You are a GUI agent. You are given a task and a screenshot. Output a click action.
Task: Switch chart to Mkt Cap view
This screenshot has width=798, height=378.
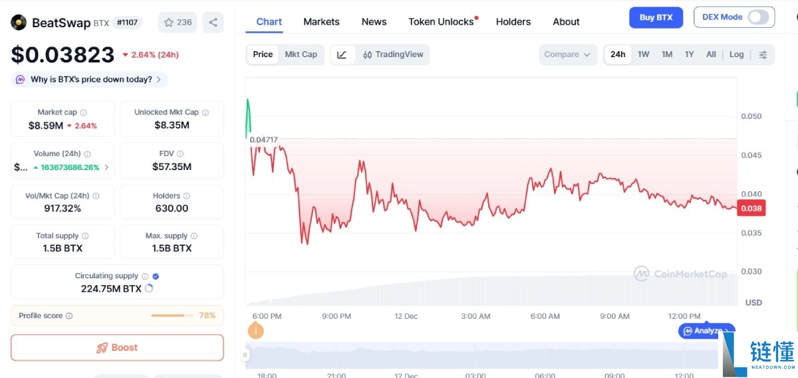coord(301,54)
